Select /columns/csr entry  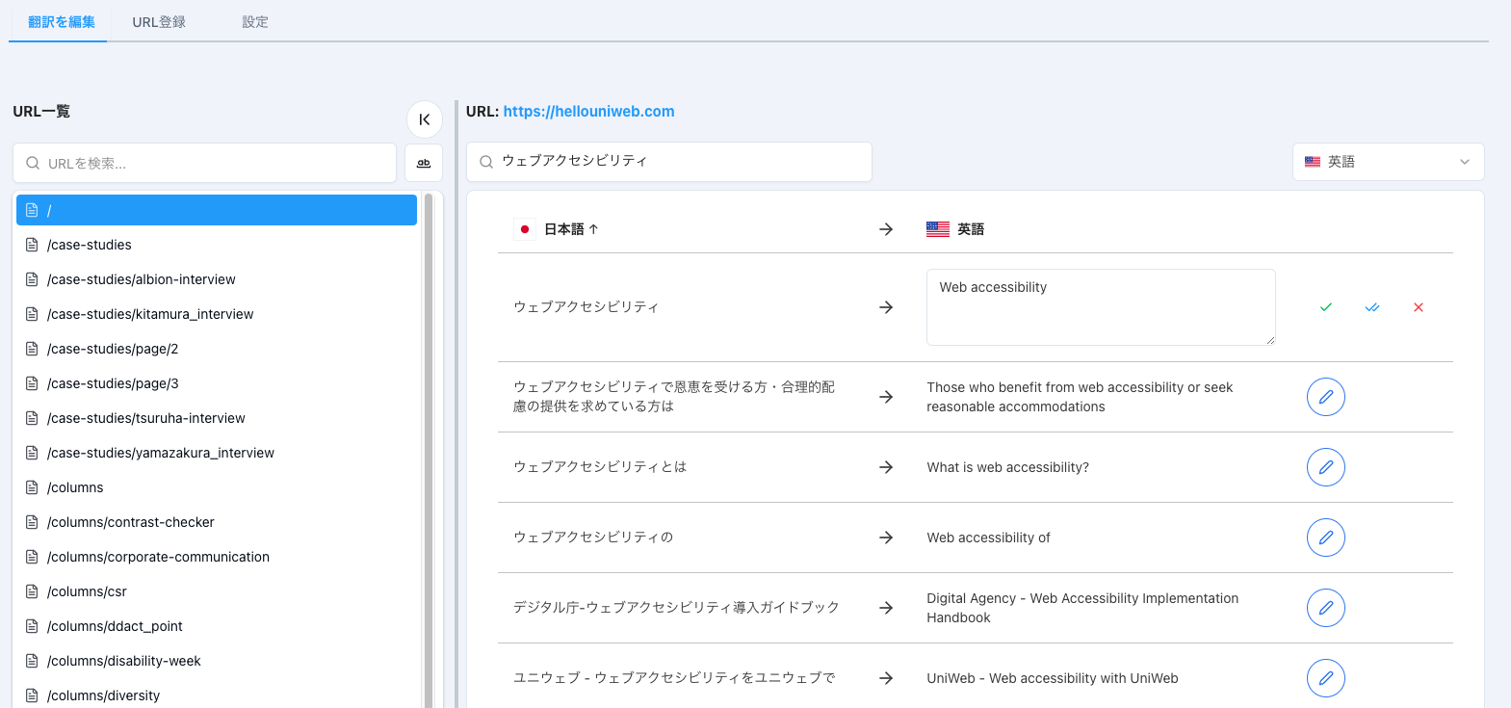(217, 591)
